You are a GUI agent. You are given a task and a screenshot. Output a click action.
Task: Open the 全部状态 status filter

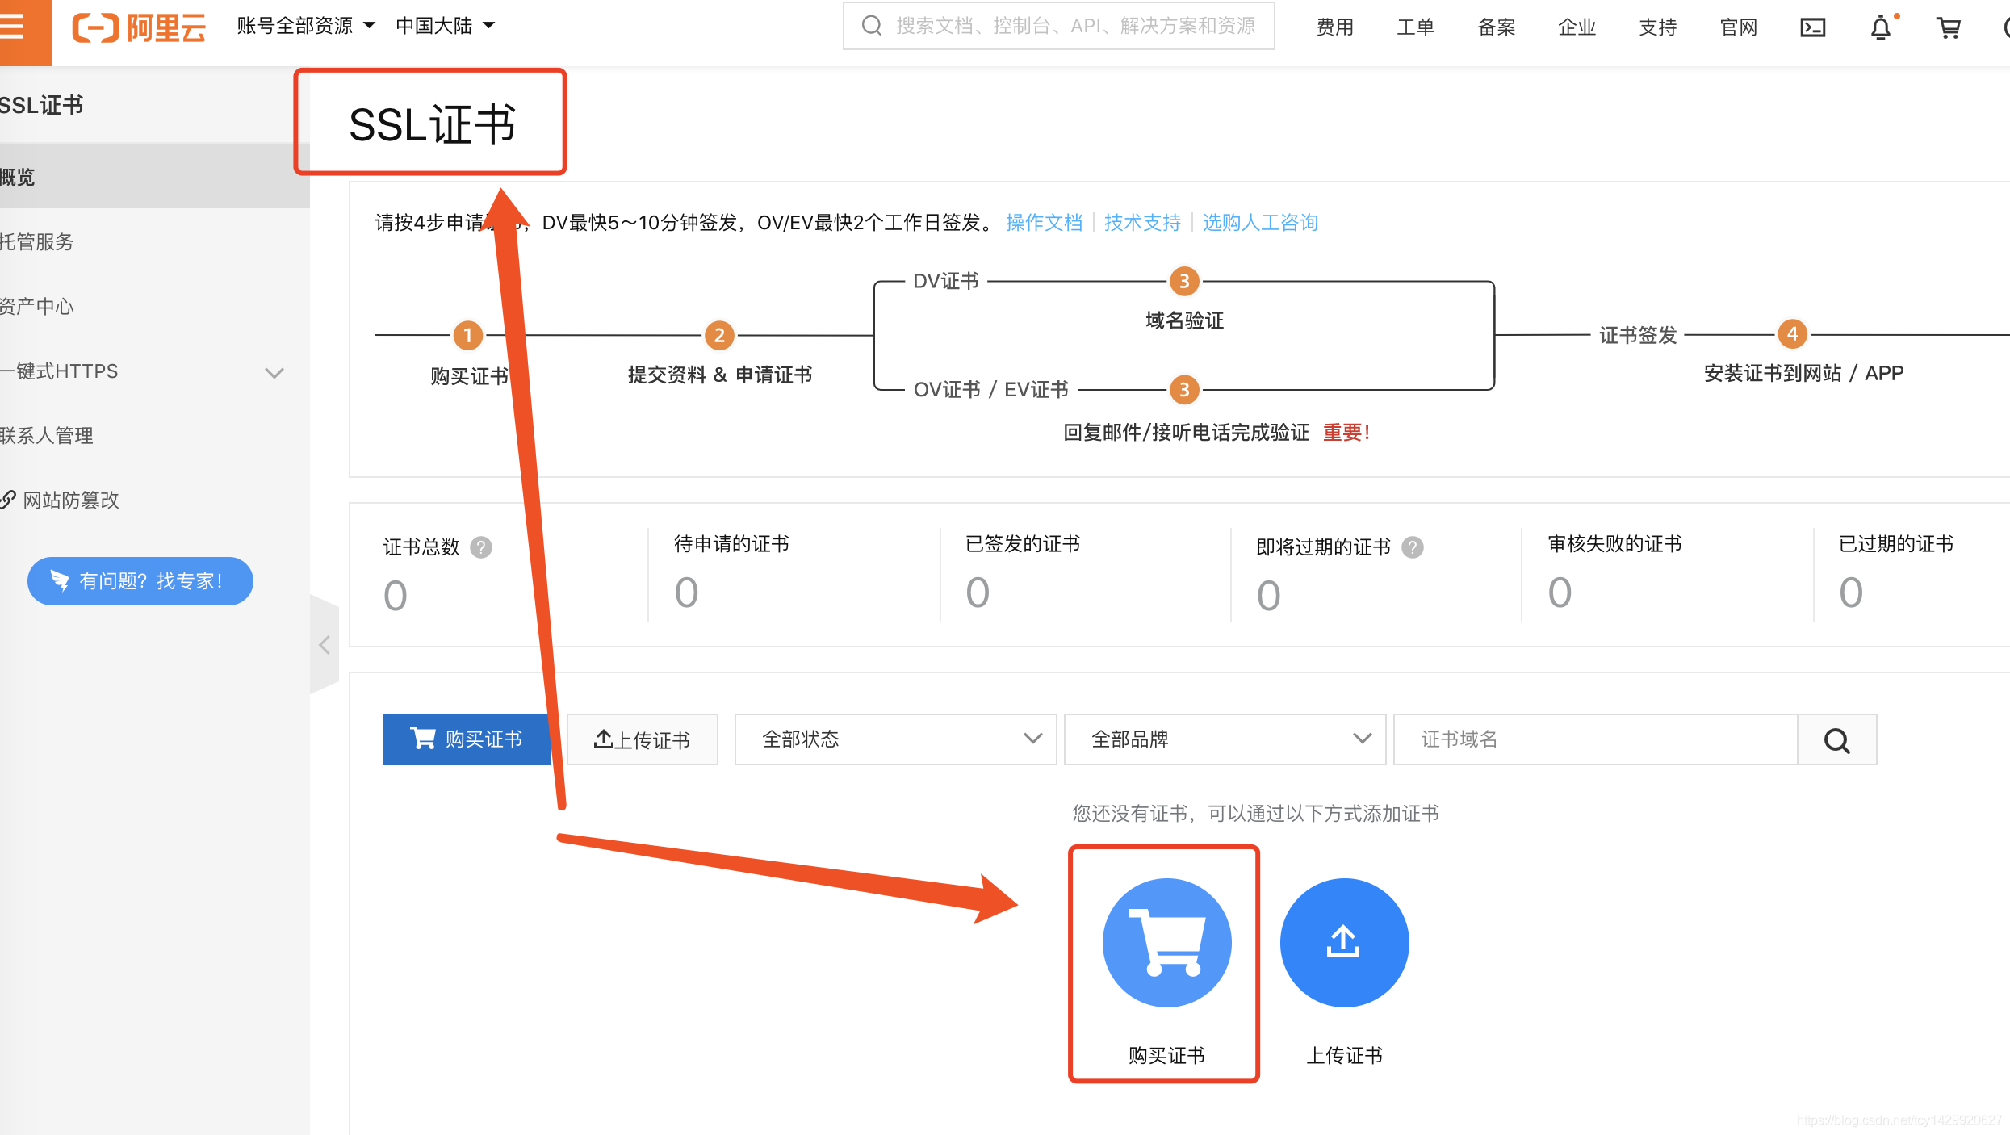[x=895, y=739]
